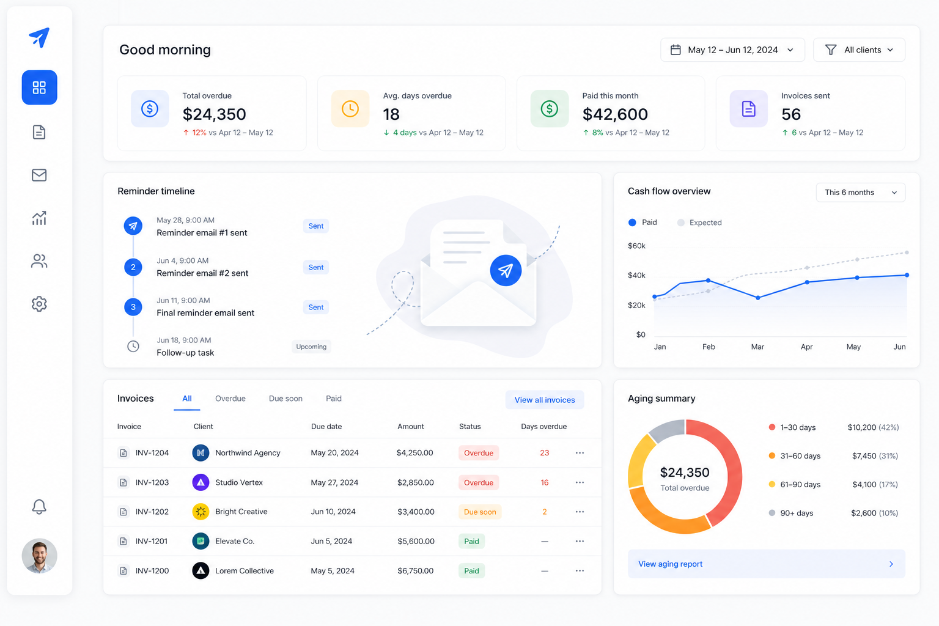Click the Avg. days overdue clock icon
This screenshot has width=939, height=626.
point(350,109)
